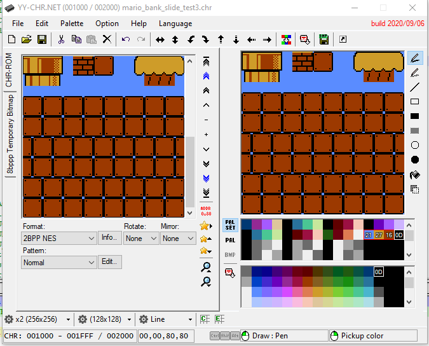Flip selection vertically
Viewport: 429px width, 346px height.
coord(175,39)
